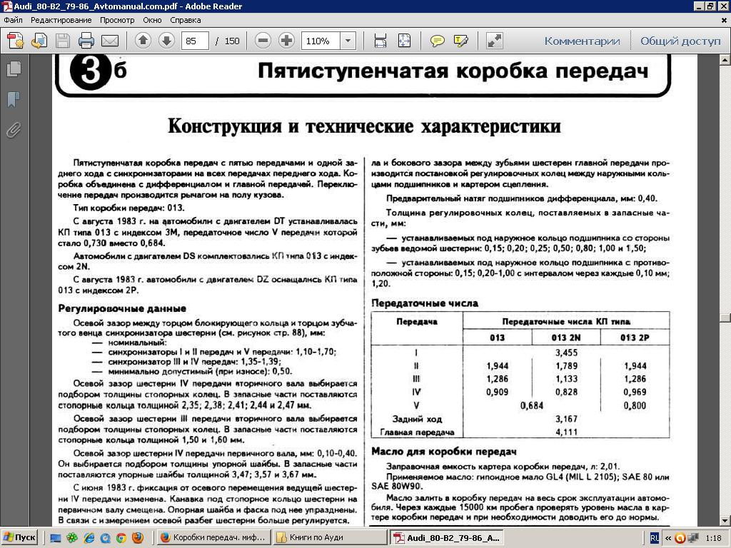Open the page thumbnails panel

13,68
